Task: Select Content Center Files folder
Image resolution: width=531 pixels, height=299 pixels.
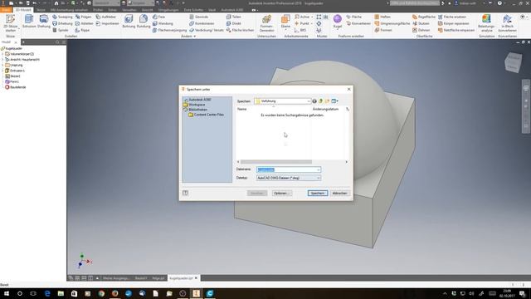Action: (x=207, y=115)
